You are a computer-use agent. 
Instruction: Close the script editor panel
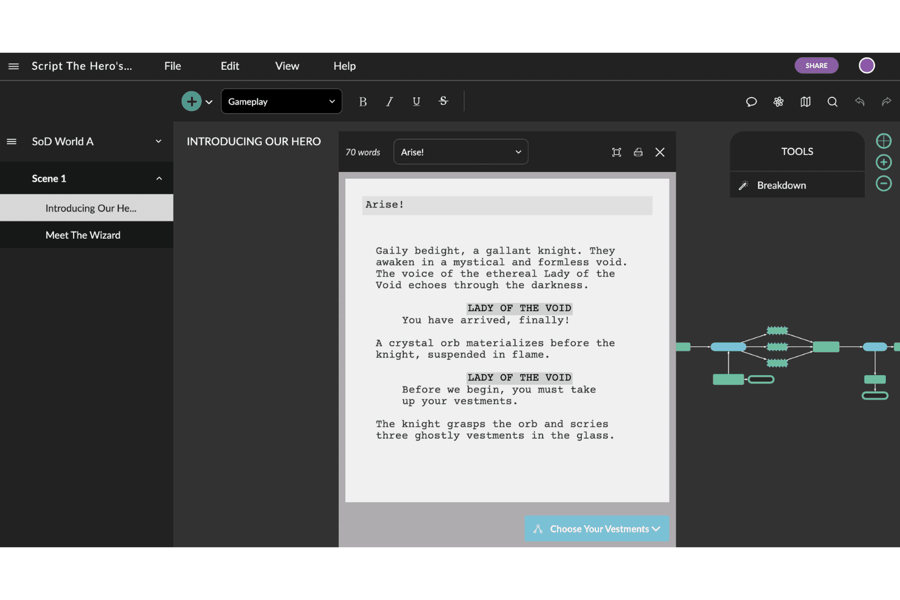[x=660, y=152]
